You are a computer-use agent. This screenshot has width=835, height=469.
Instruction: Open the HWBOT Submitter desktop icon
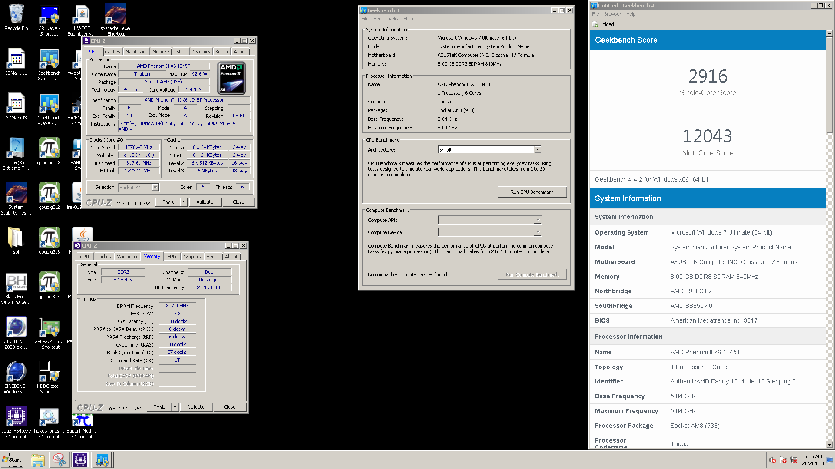pyautogui.click(x=82, y=20)
